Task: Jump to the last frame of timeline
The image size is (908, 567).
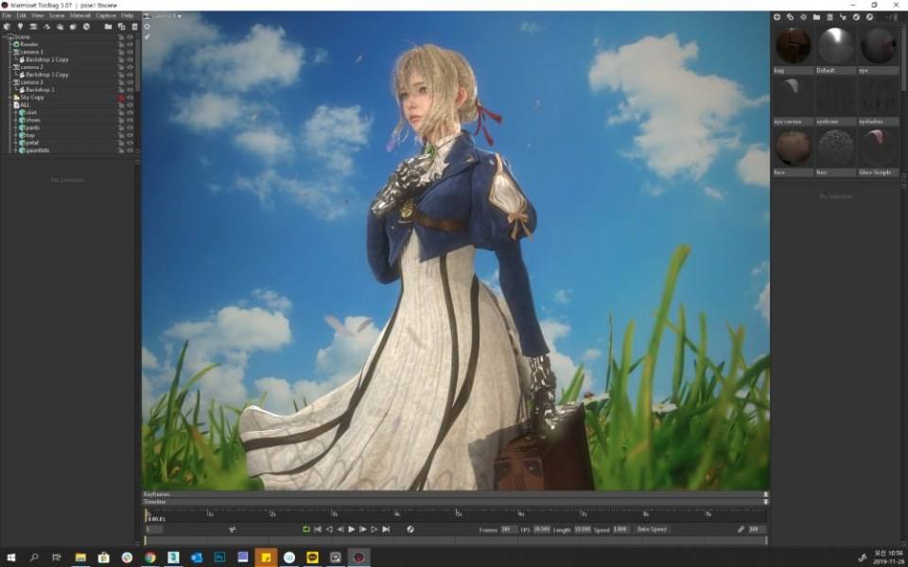Action: [x=386, y=529]
